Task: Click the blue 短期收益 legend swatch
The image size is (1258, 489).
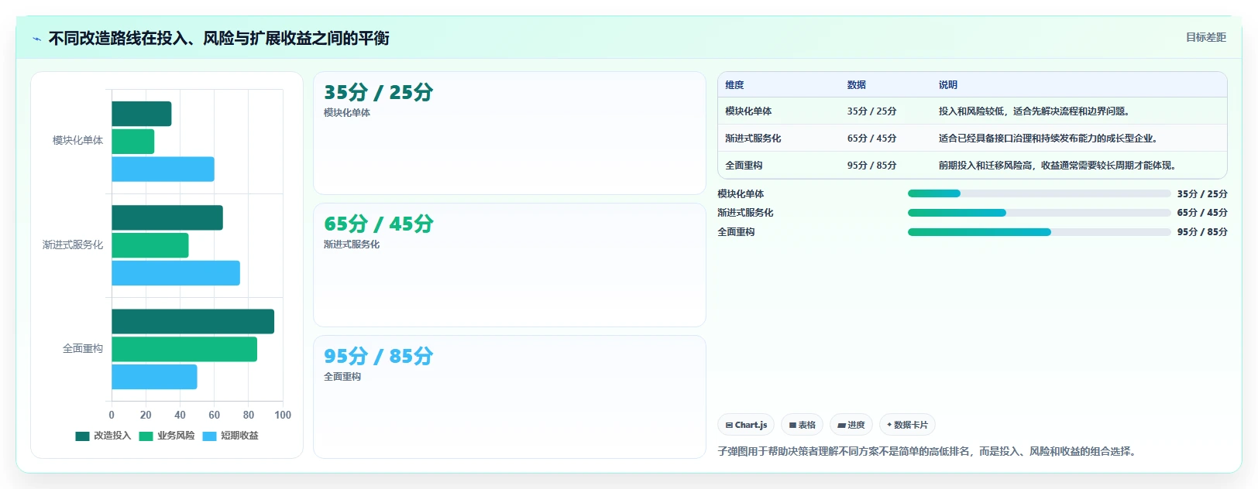Action: point(209,436)
